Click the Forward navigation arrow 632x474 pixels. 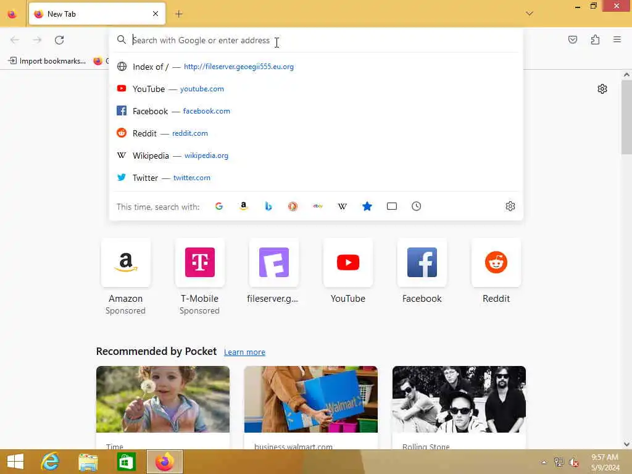click(x=37, y=40)
